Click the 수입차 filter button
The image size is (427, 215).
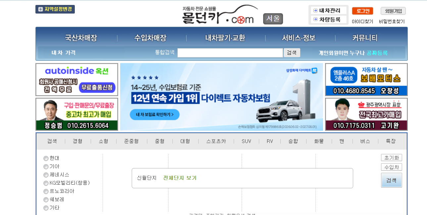tap(392, 167)
